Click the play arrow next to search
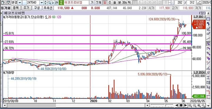 pyautogui.click(x=53, y=2)
